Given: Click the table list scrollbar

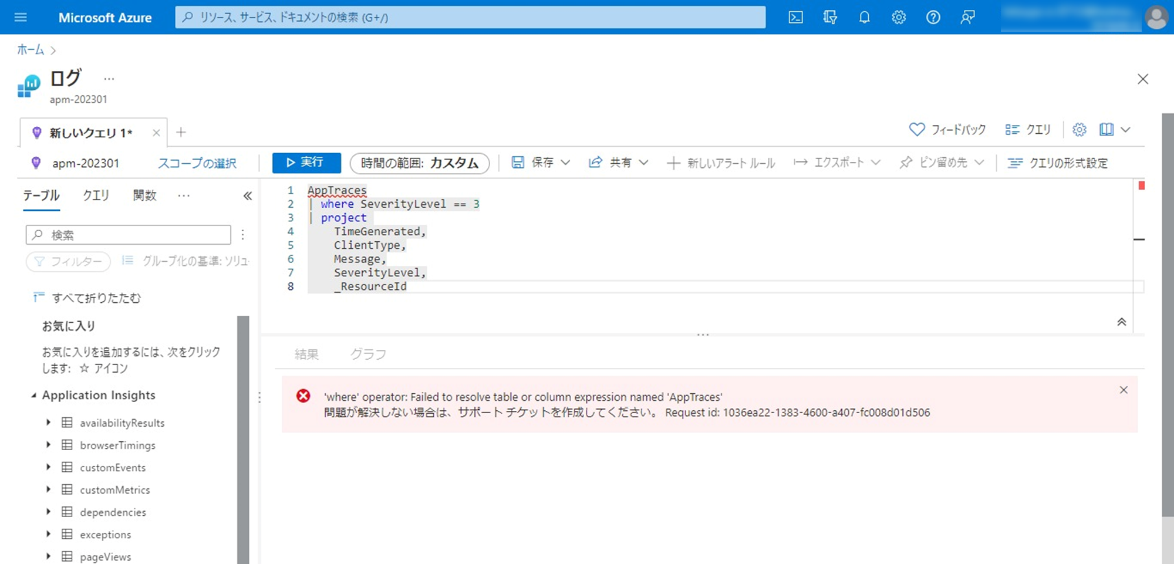Looking at the screenshot, I should (243, 440).
